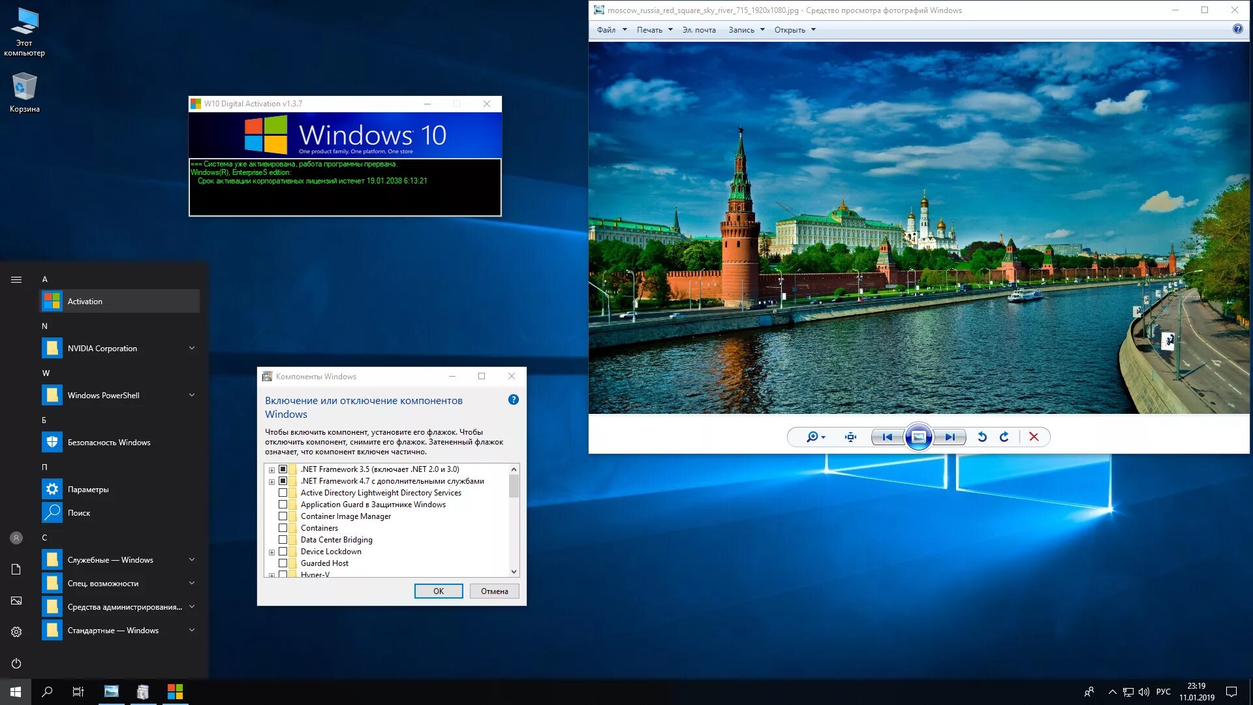Viewport: 1253px width, 705px height.
Task: Check Application Guard в Защитнике Windows
Action: pyautogui.click(x=283, y=505)
